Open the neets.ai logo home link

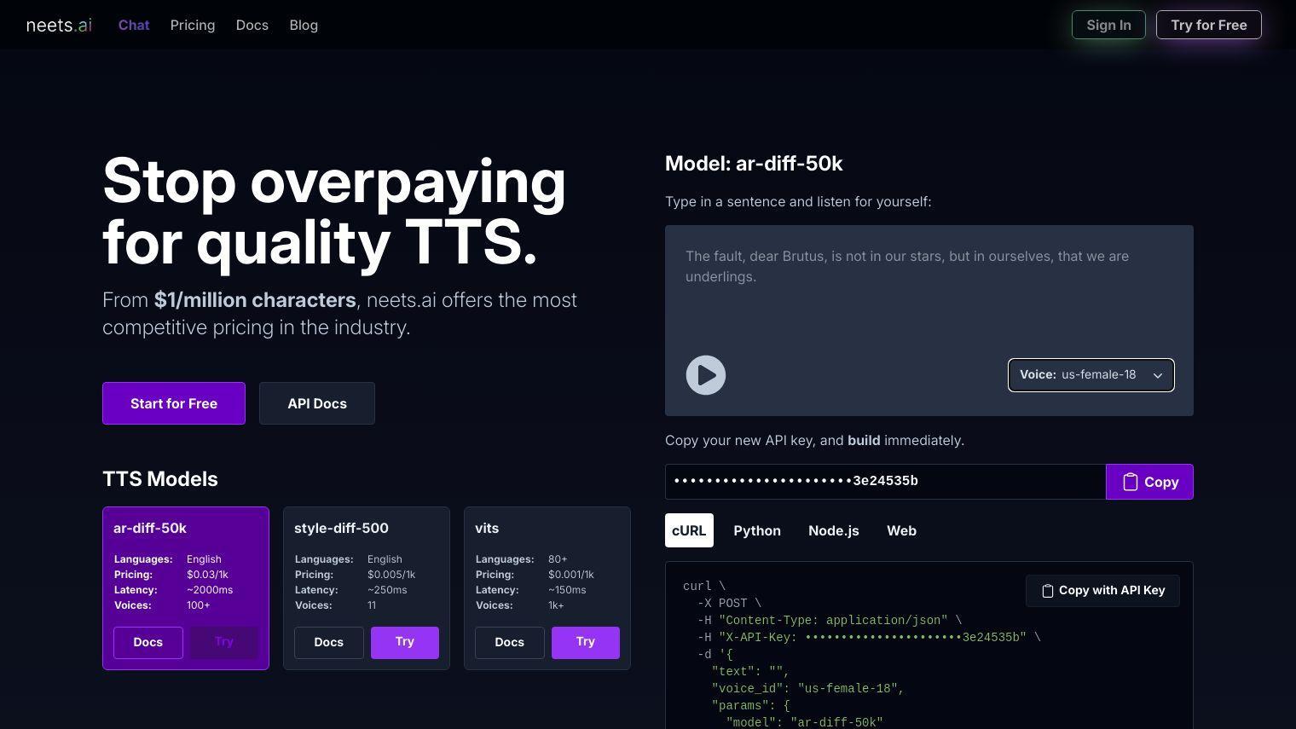tap(59, 25)
